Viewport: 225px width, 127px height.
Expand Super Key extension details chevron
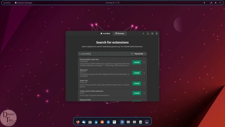(144, 84)
